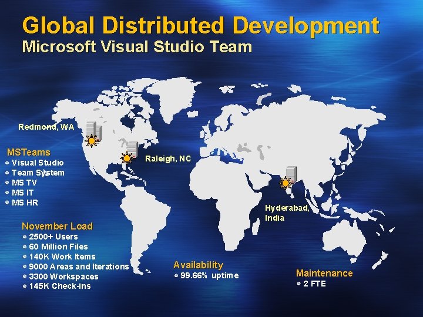Click the Maintenance heading
This screenshot has width=423, height=317.
[x=324, y=273]
